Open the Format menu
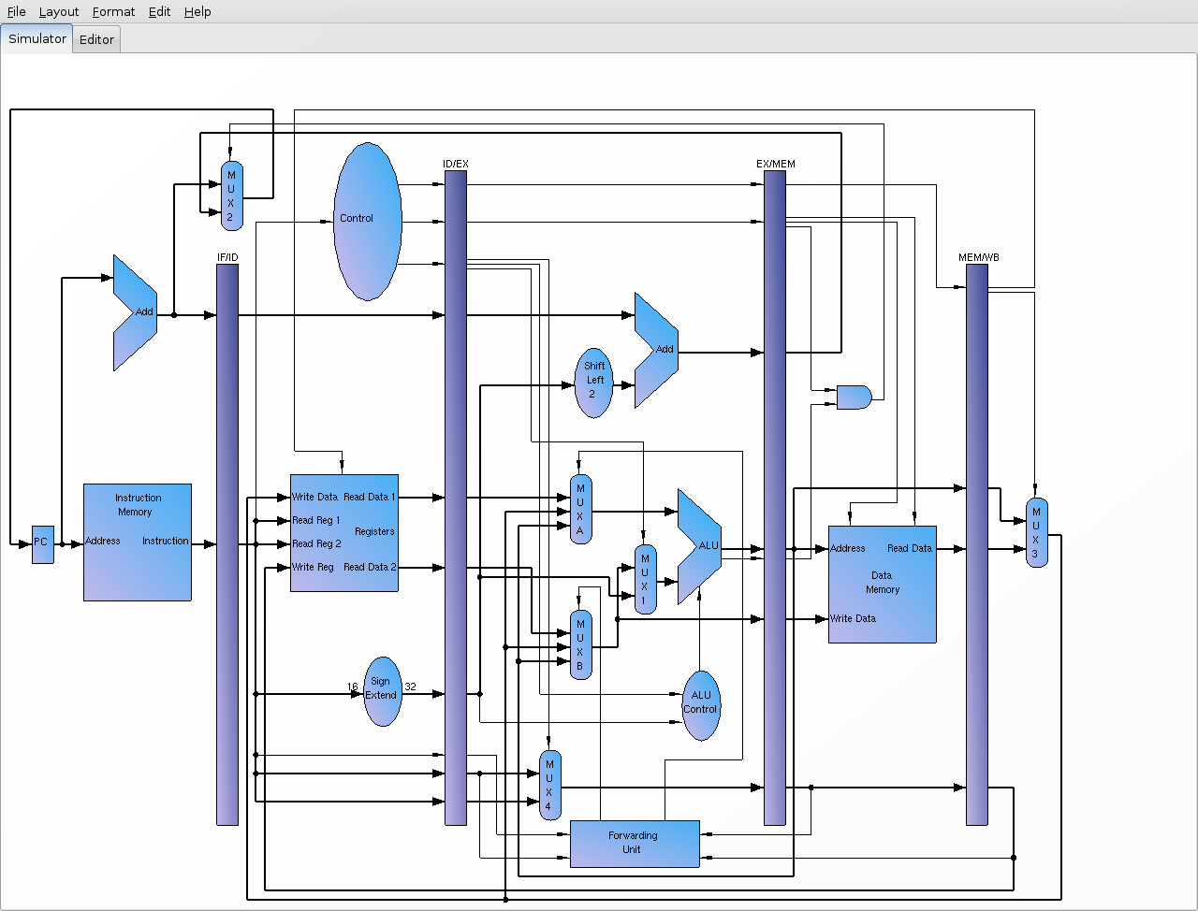 coord(113,11)
